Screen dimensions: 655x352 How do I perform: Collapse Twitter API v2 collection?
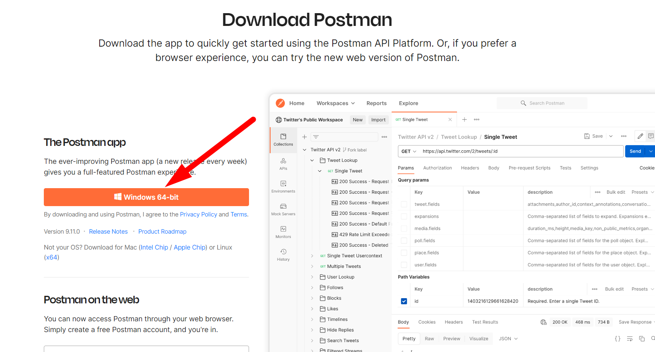pyautogui.click(x=304, y=150)
